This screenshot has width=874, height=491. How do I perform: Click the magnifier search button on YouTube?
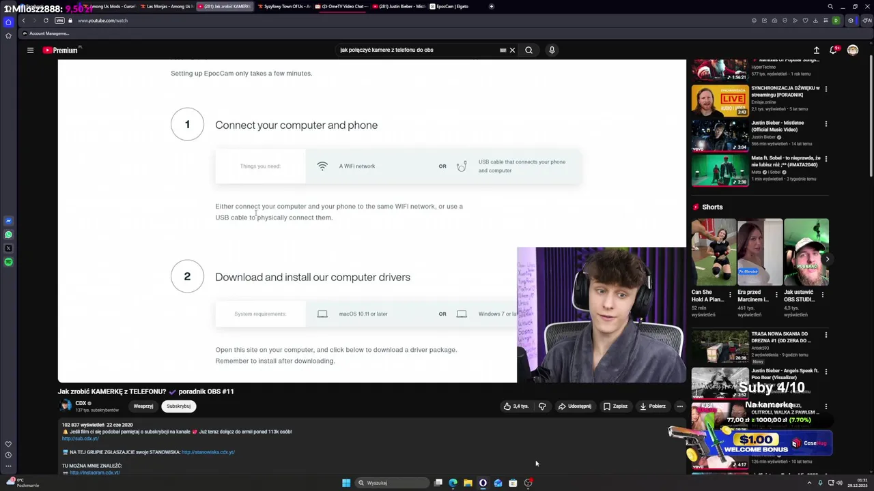point(528,50)
